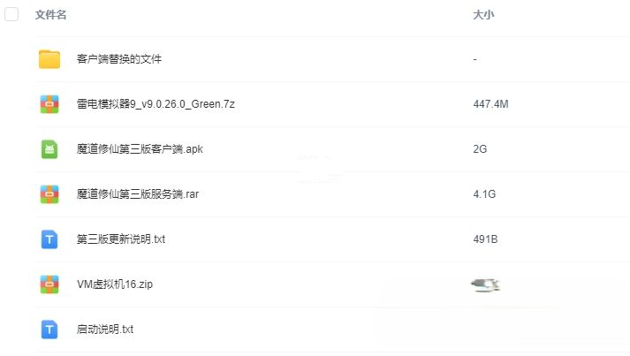Image resolution: width=630 pixels, height=356 pixels.
Task: Click the blue text icon for 第三版更新说明.txt
Action: 49,239
